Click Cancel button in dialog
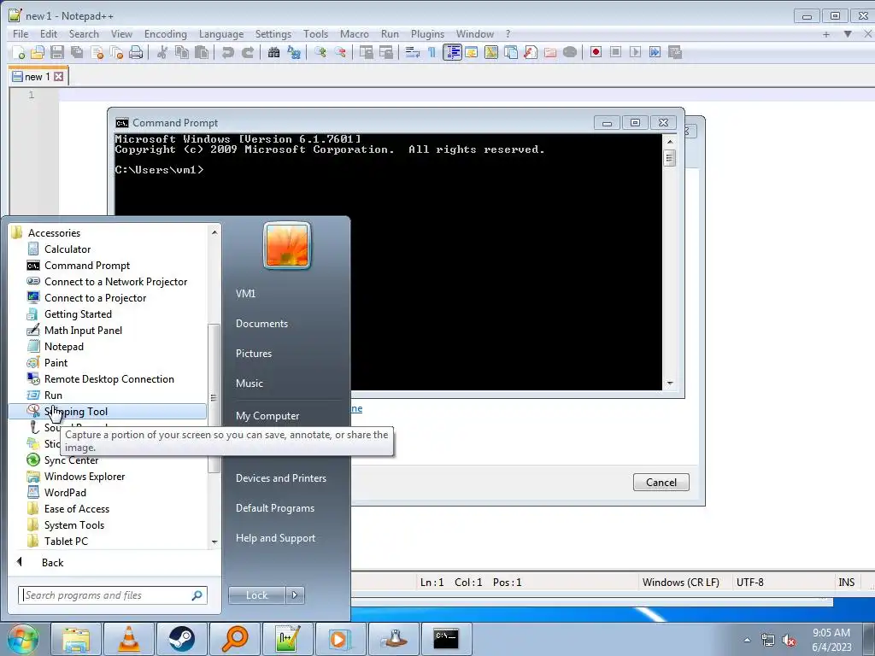 coord(661,482)
